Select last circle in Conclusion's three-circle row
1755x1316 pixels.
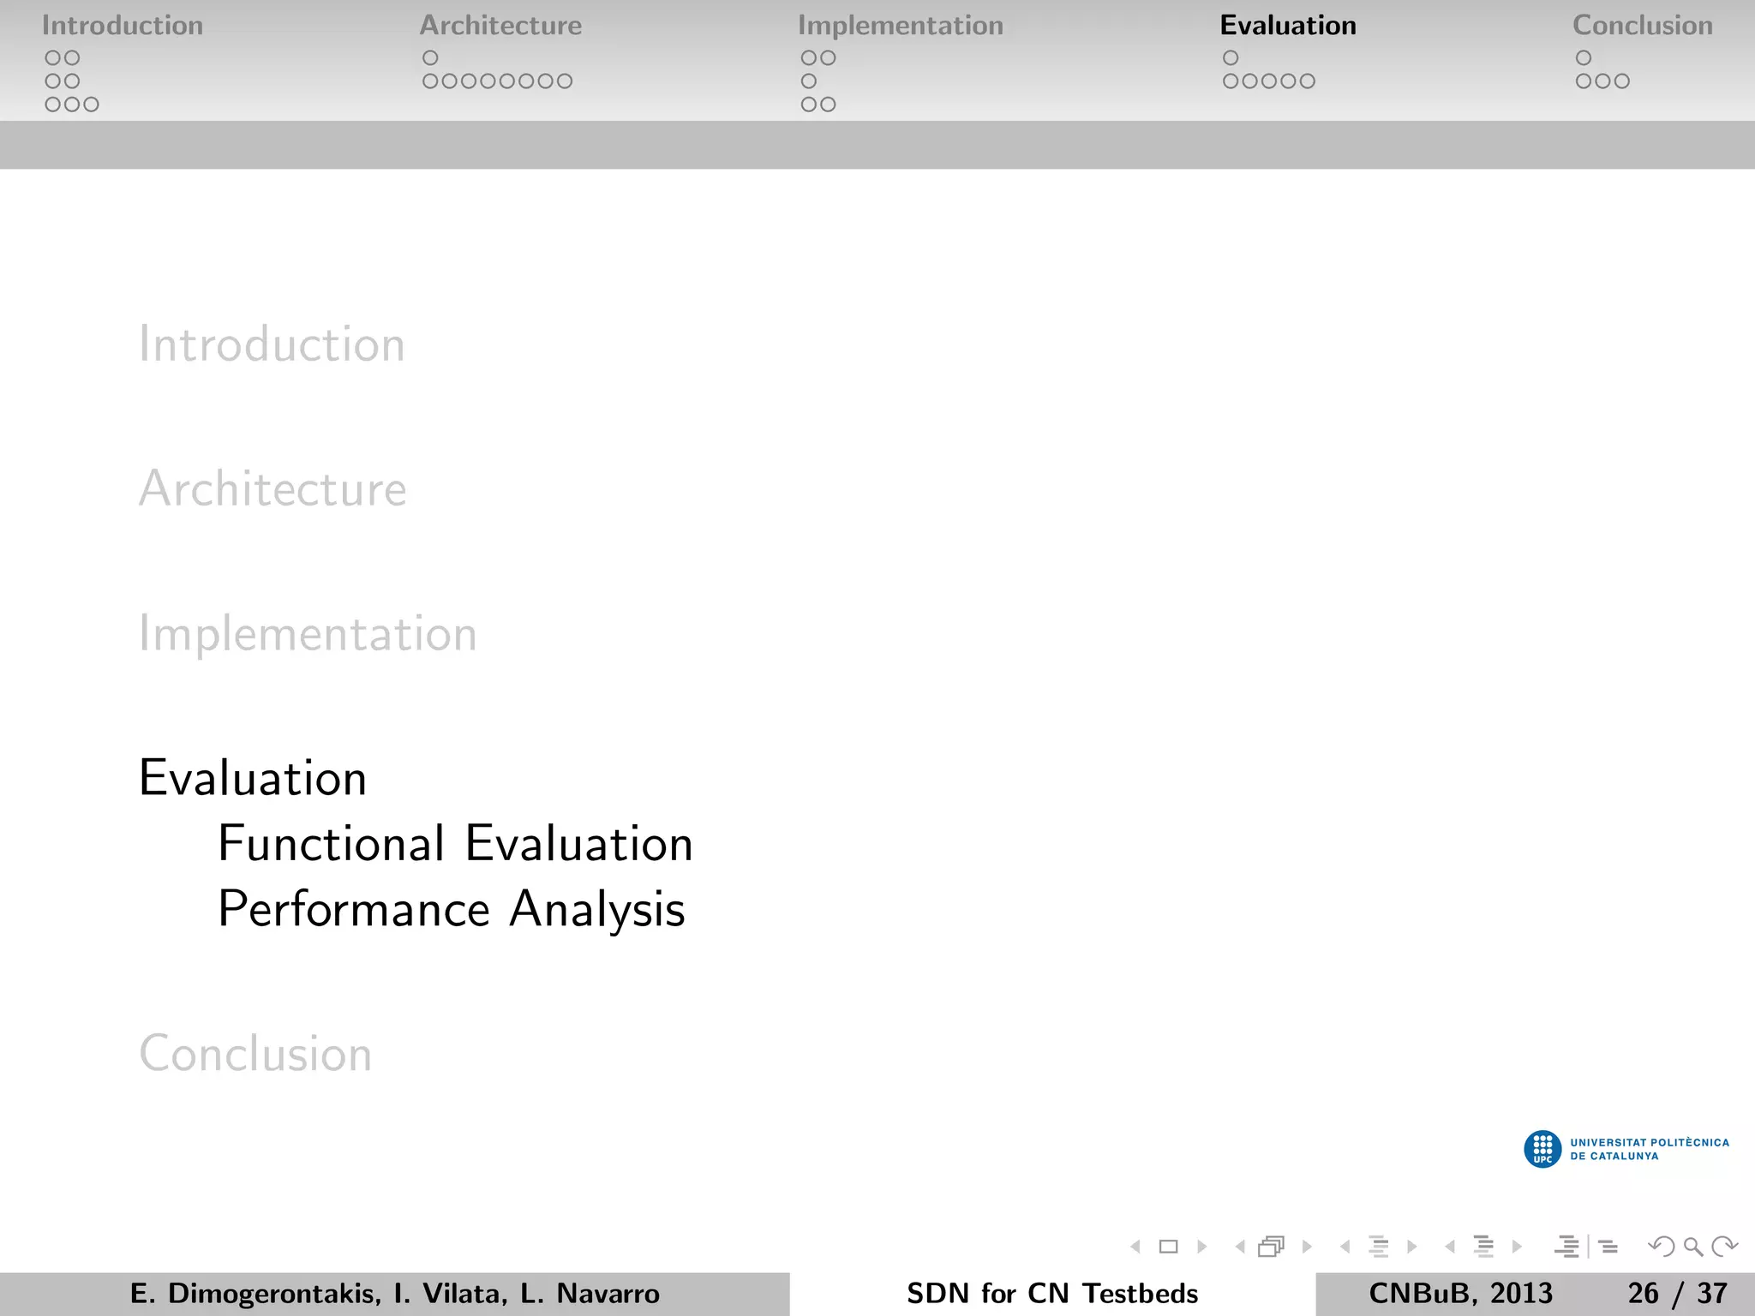(x=1621, y=81)
